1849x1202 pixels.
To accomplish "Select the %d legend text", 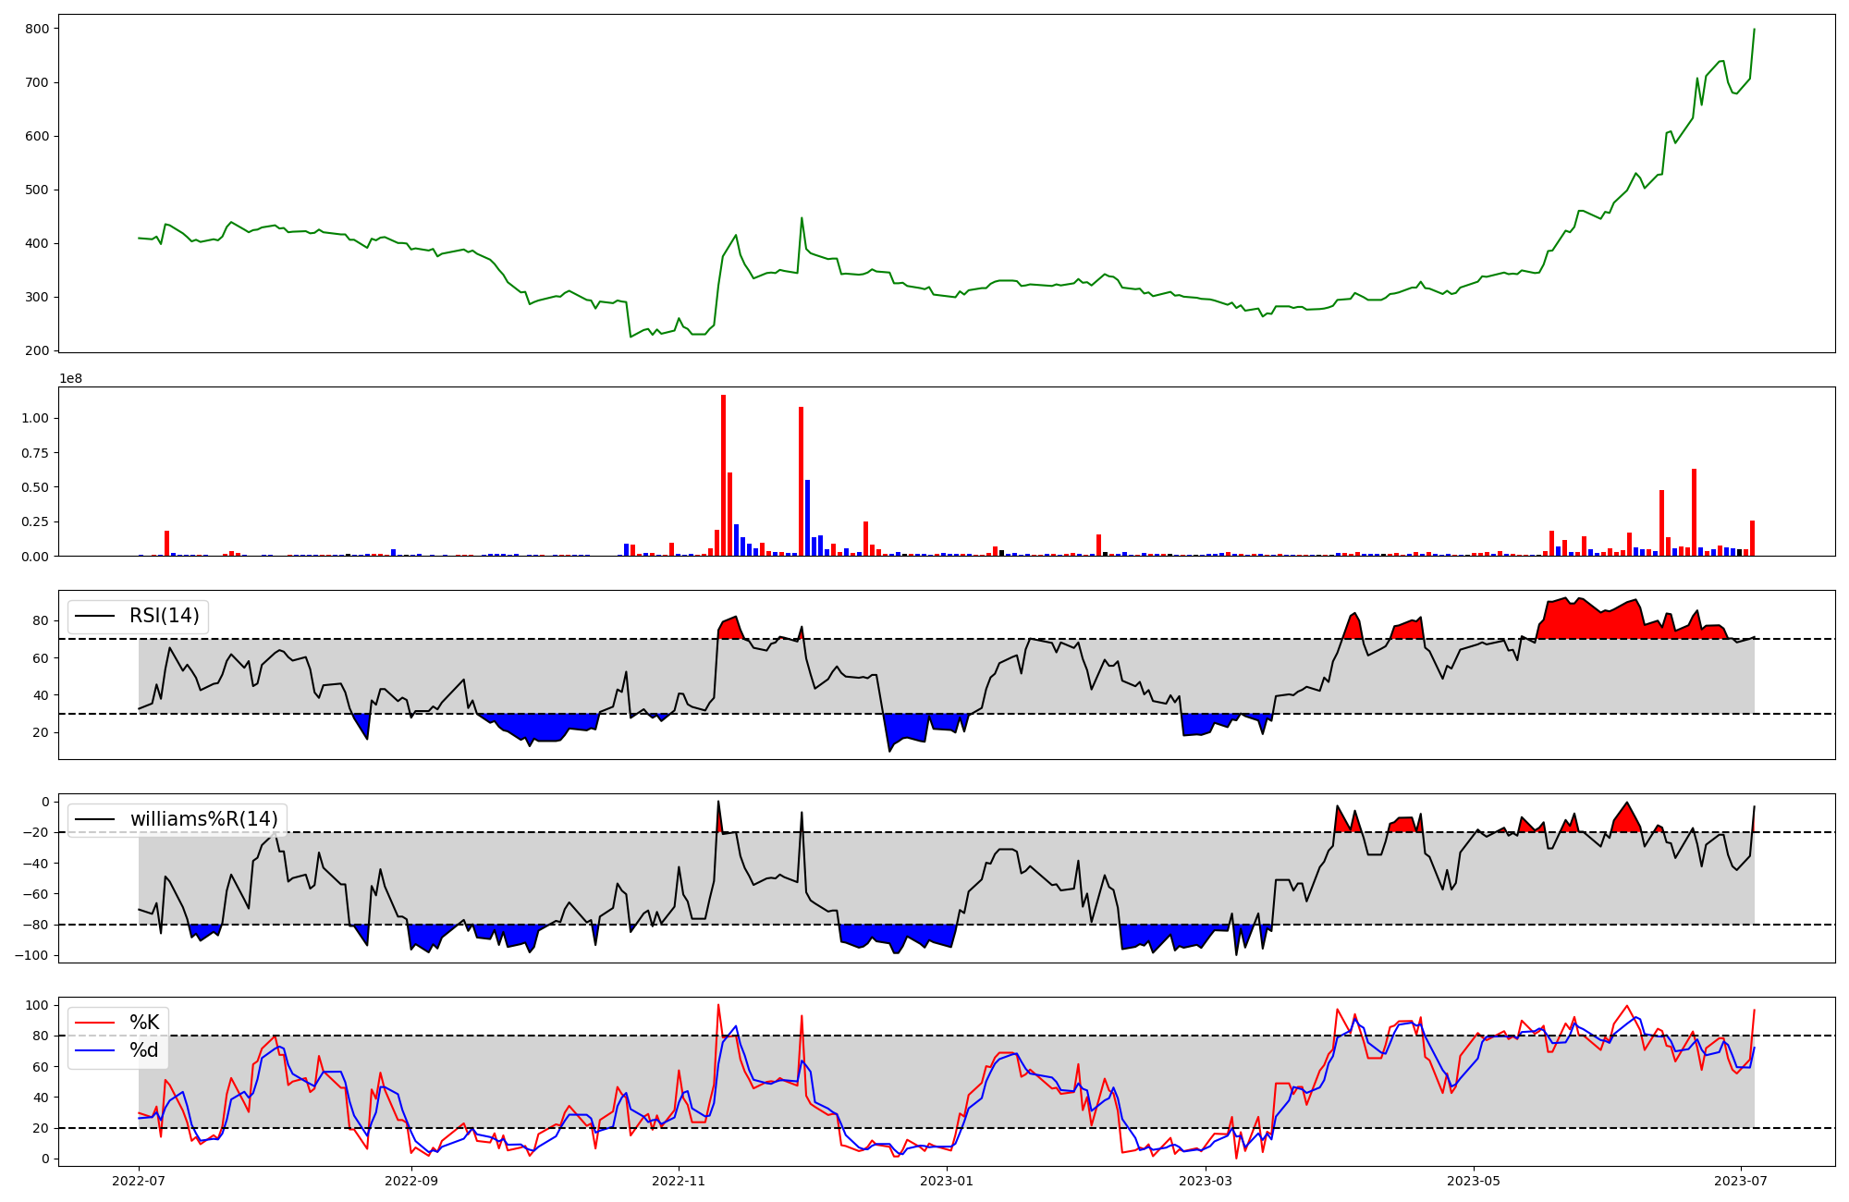I will (144, 1050).
